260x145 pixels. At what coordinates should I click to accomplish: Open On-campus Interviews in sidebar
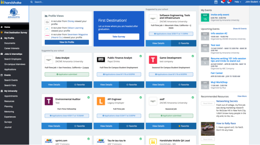(15, 64)
